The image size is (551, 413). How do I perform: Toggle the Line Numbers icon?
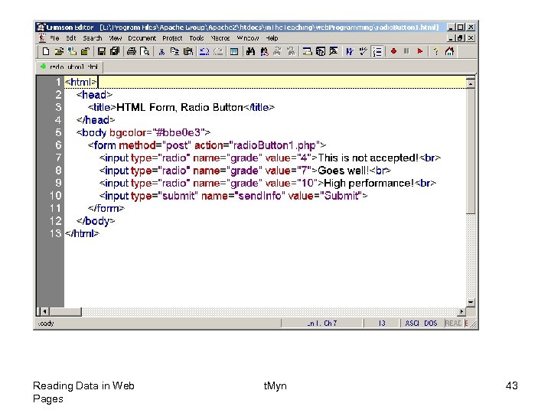(x=377, y=51)
